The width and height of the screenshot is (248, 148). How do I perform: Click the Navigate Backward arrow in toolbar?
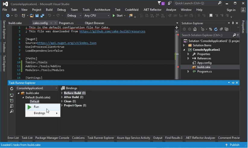click(x=8, y=15)
